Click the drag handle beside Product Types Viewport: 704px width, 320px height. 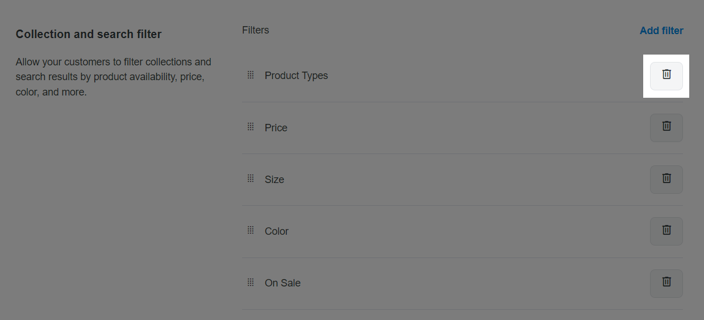point(251,75)
